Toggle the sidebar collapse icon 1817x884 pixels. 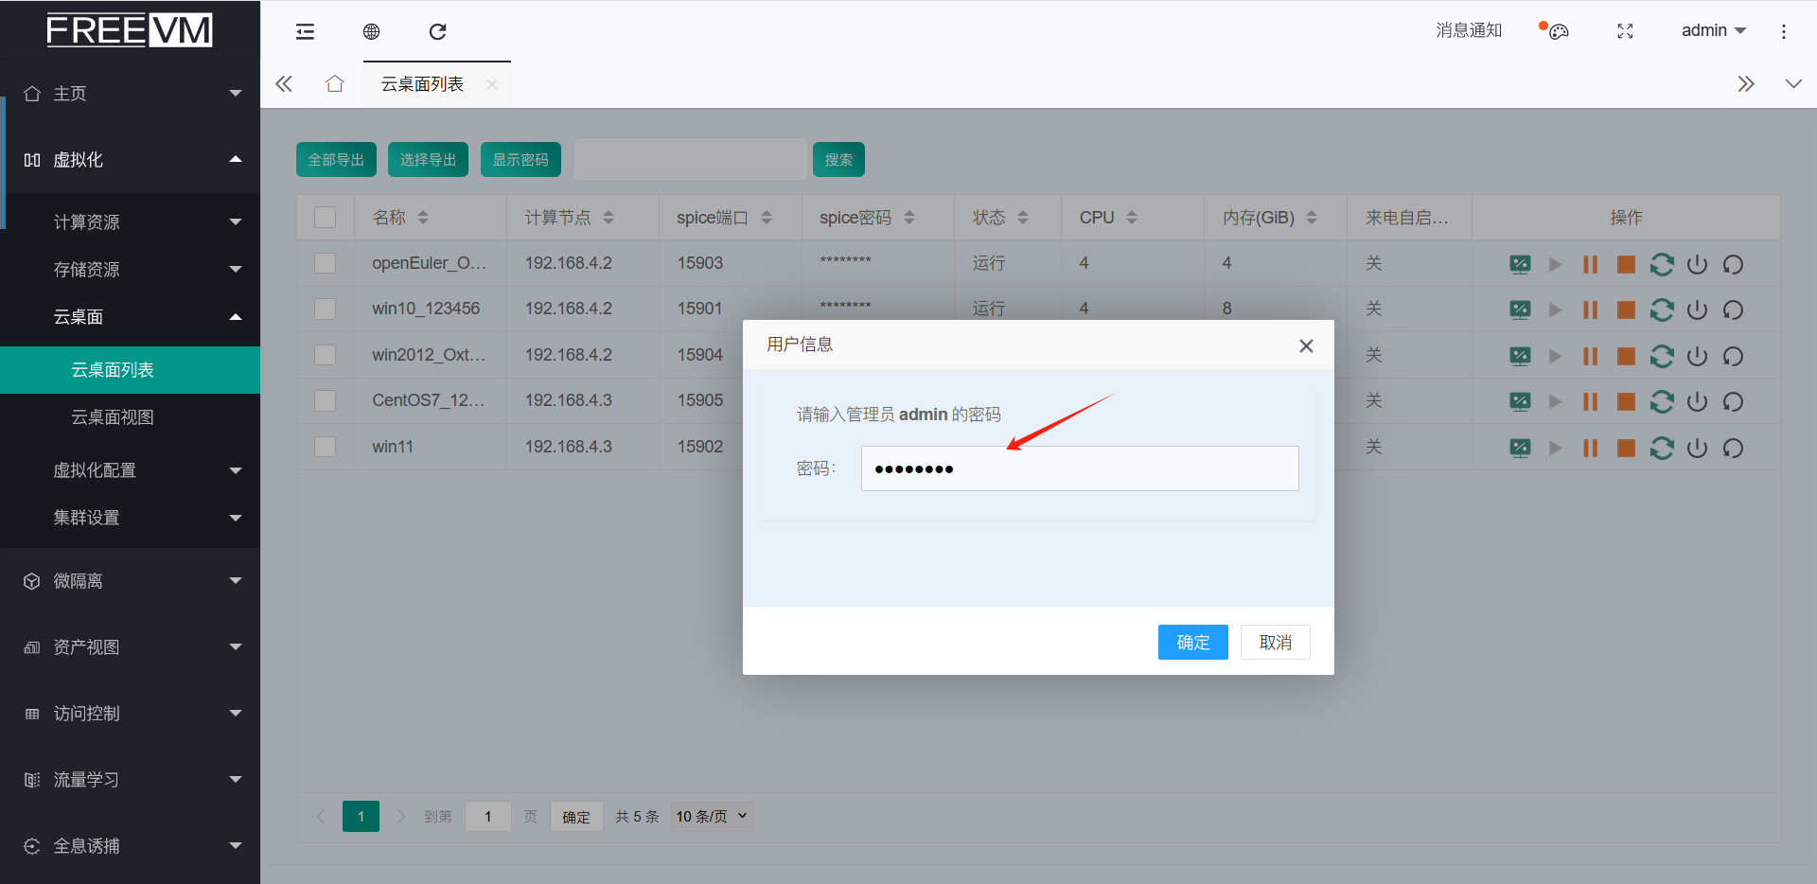point(305,32)
